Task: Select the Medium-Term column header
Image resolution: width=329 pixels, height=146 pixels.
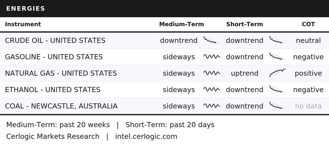Action: tap(181, 24)
